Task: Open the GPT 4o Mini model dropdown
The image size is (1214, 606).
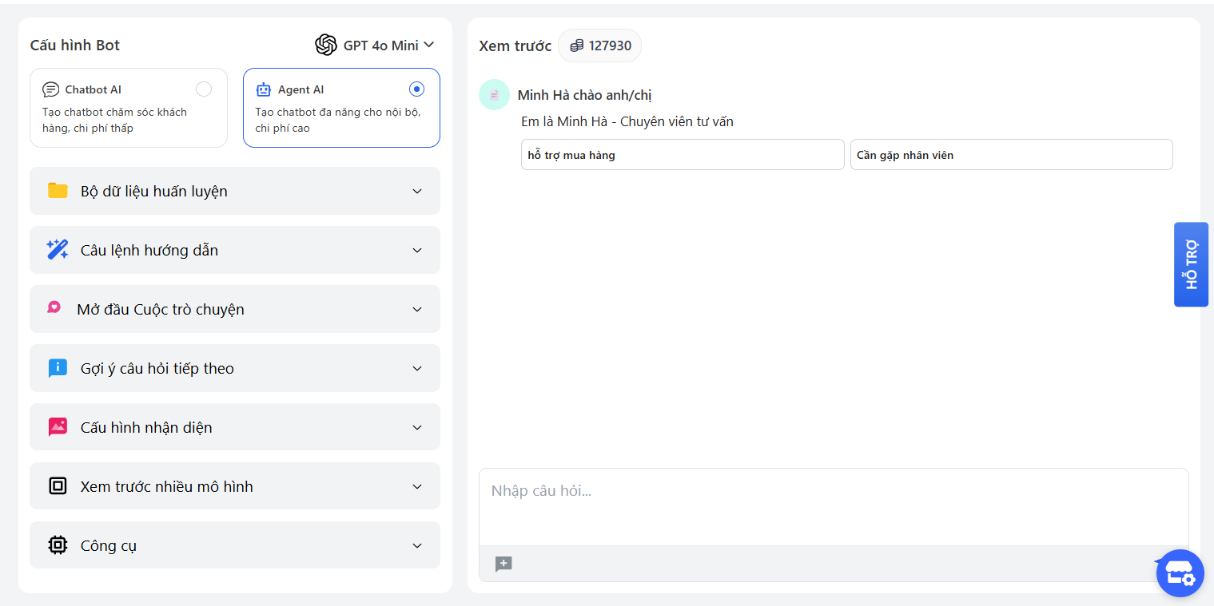Action: click(x=375, y=46)
